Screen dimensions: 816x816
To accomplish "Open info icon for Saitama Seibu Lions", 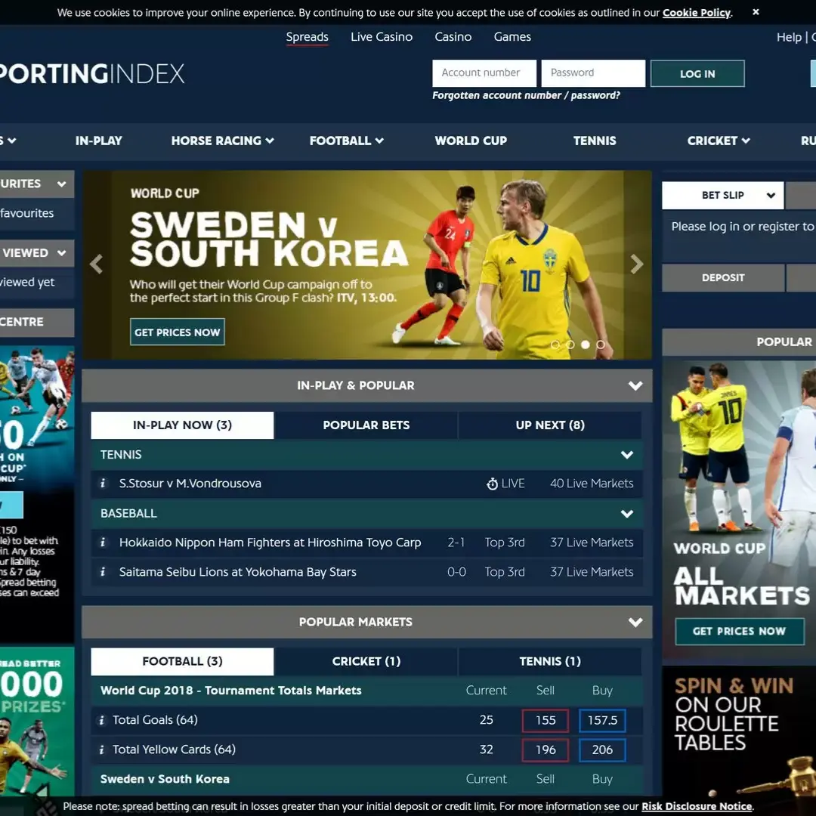I will 103,572.
